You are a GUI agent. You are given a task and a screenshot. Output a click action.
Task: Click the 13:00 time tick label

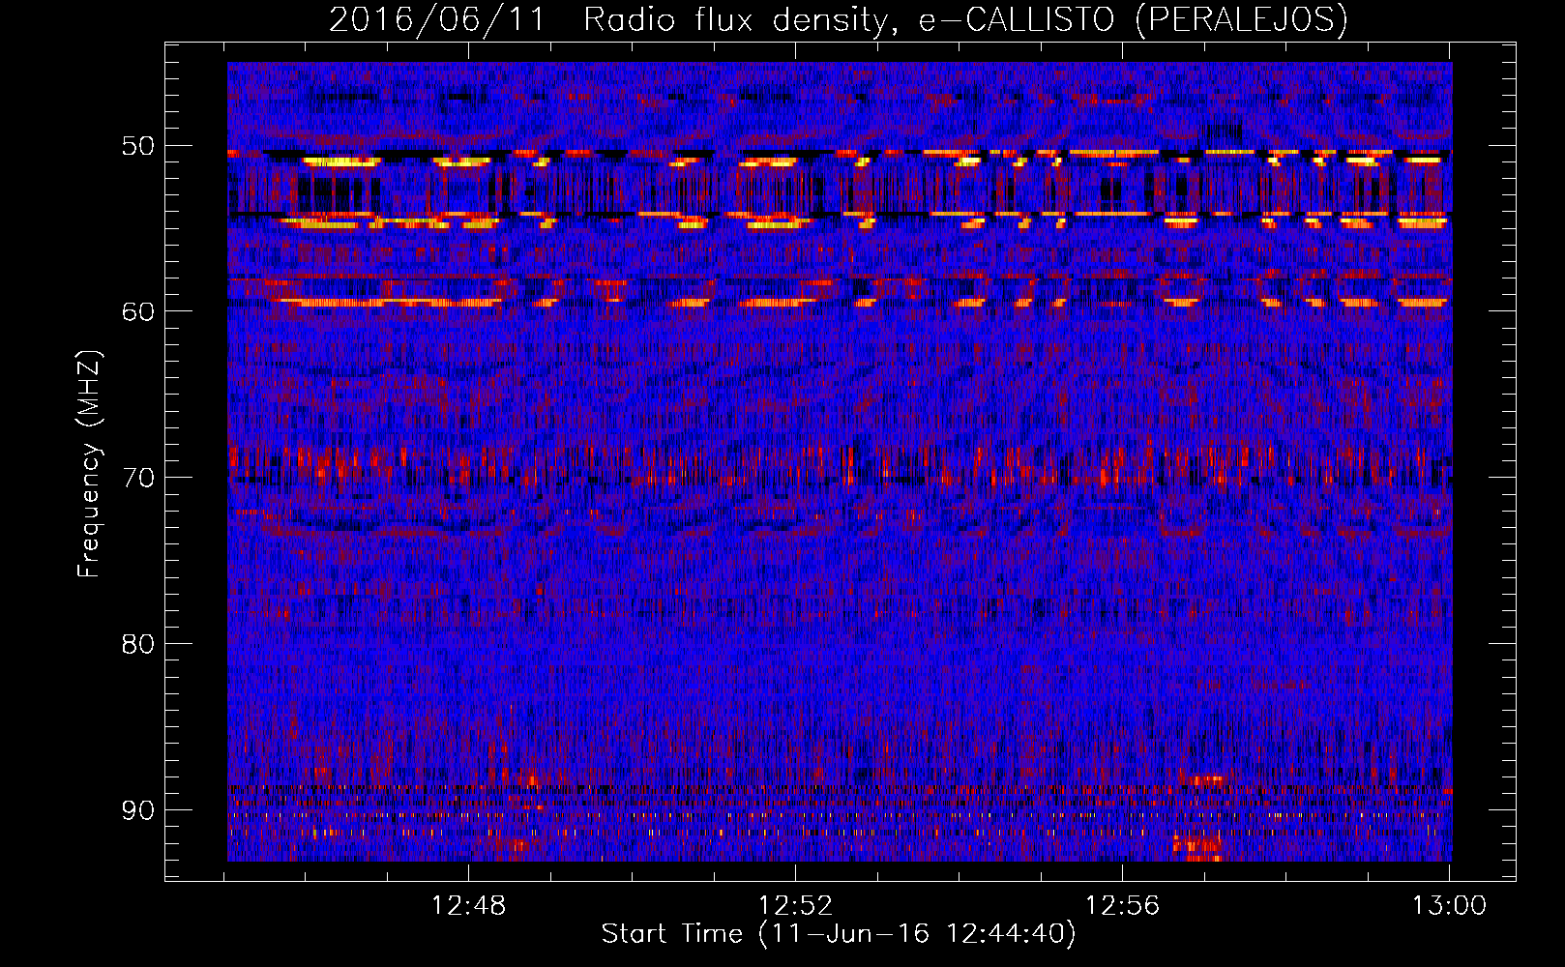pos(1449,906)
